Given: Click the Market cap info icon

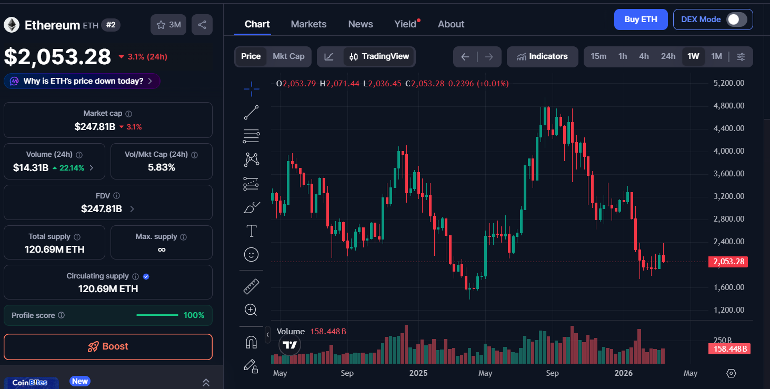Looking at the screenshot, I should (129, 114).
